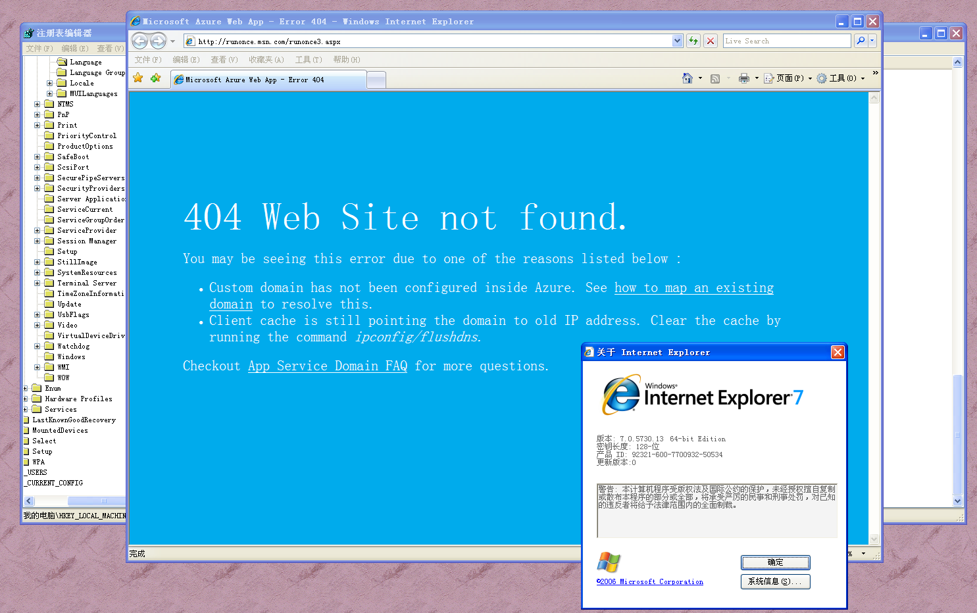Open the 2006 Microsoft Corporation link
977x613 pixels.
[650, 581]
